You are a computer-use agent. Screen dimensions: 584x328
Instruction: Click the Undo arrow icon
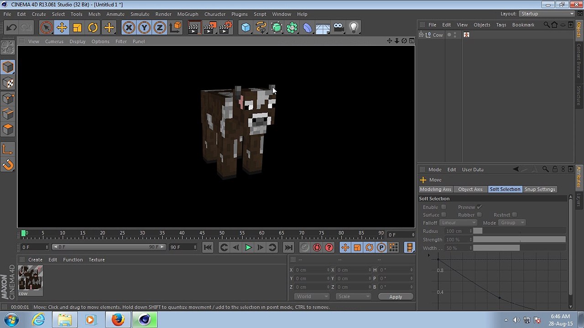click(11, 28)
